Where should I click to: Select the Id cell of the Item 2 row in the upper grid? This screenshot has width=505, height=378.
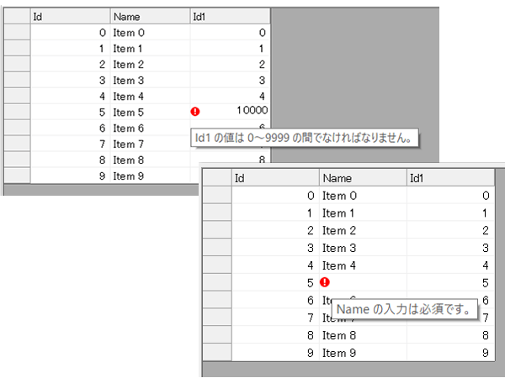(70, 64)
